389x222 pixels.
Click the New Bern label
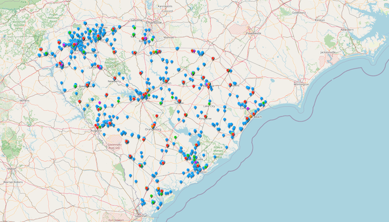(x=347, y=30)
